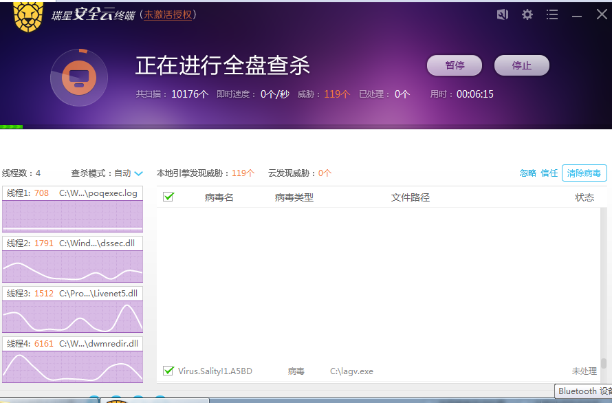Minimize the Rising security window
Viewport: 612px width, 403px height.
[x=577, y=16]
